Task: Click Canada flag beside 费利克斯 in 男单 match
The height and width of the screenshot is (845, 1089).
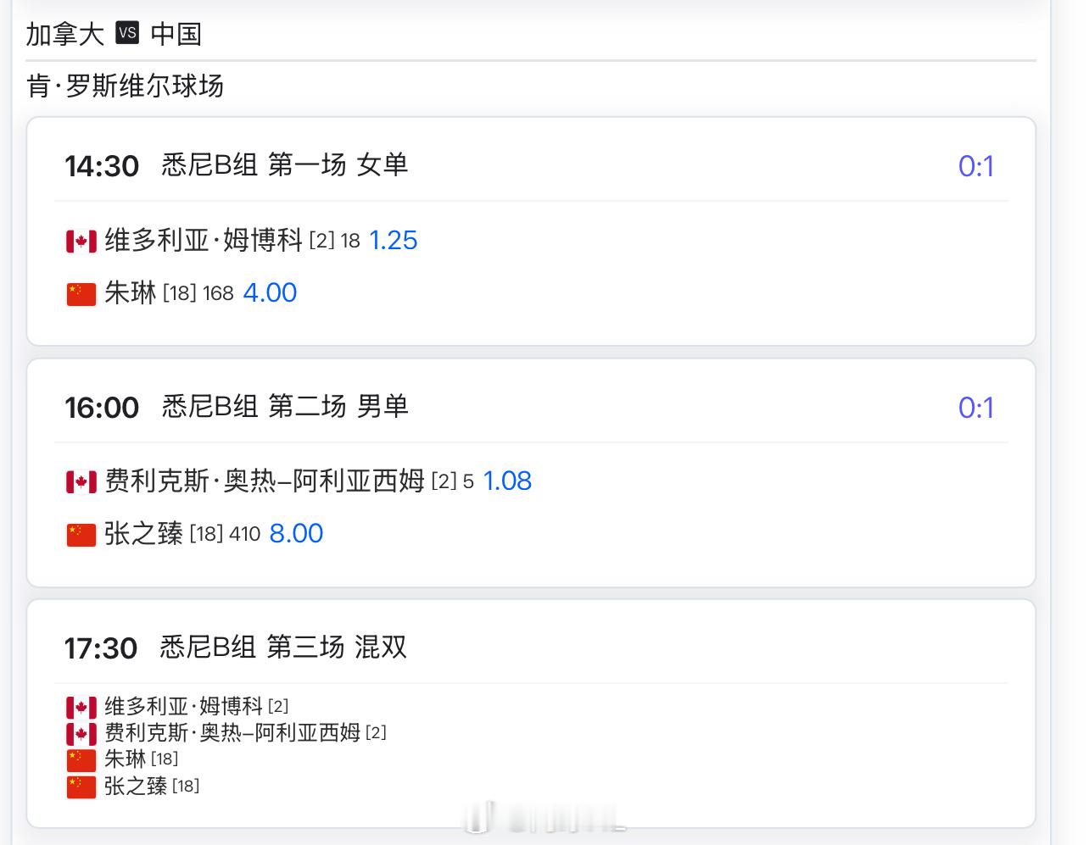Action: 81,482
